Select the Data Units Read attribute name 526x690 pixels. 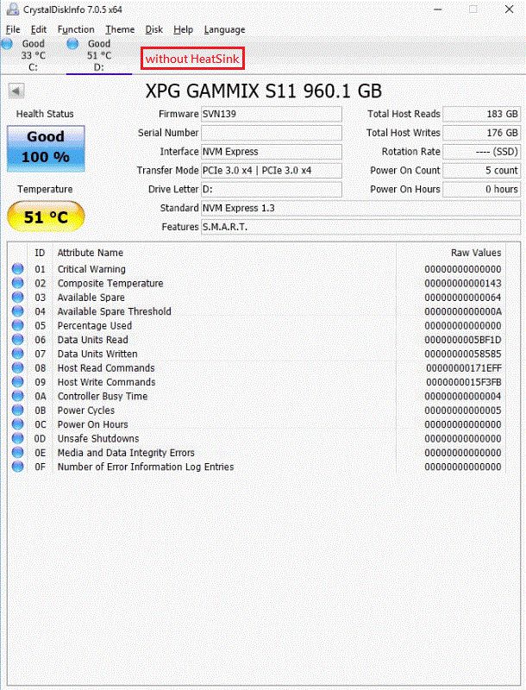(x=93, y=340)
